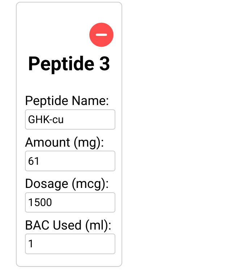Click the "Peptide Name:" label
The width and height of the screenshot is (230, 277).
pyautogui.click(x=67, y=101)
